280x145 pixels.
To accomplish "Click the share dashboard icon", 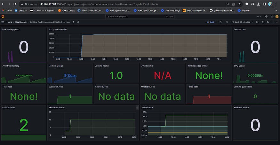I will click(78, 22).
